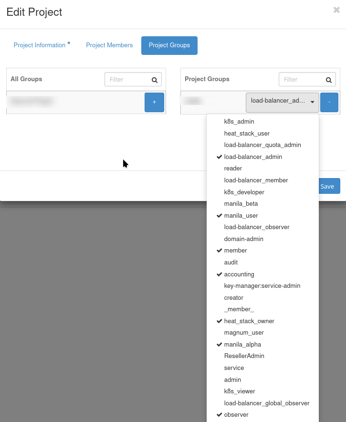Switch to the Project Members tab
The height and width of the screenshot is (422, 346).
[109, 45]
